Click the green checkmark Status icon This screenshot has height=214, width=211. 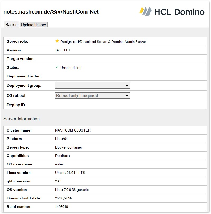[x=57, y=67]
